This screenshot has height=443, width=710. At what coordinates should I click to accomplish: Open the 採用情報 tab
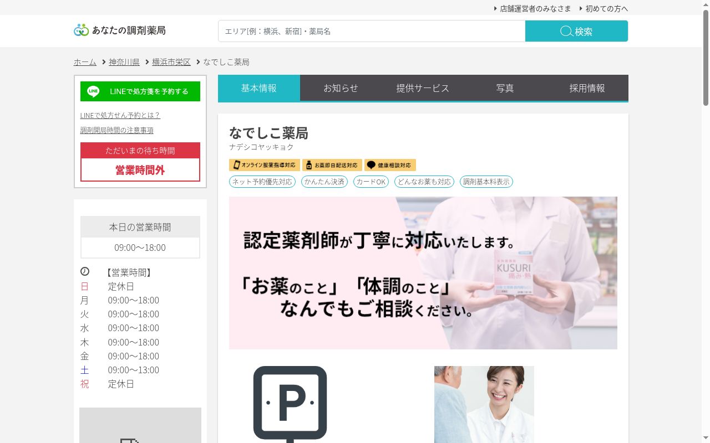point(587,88)
